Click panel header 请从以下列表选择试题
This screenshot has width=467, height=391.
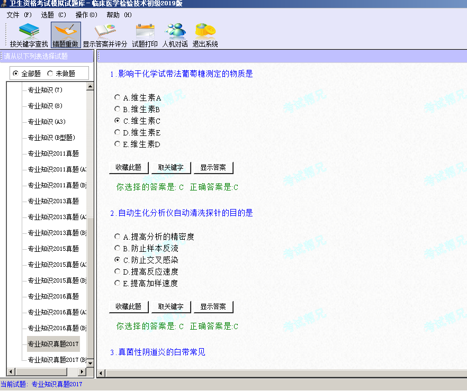point(36,56)
